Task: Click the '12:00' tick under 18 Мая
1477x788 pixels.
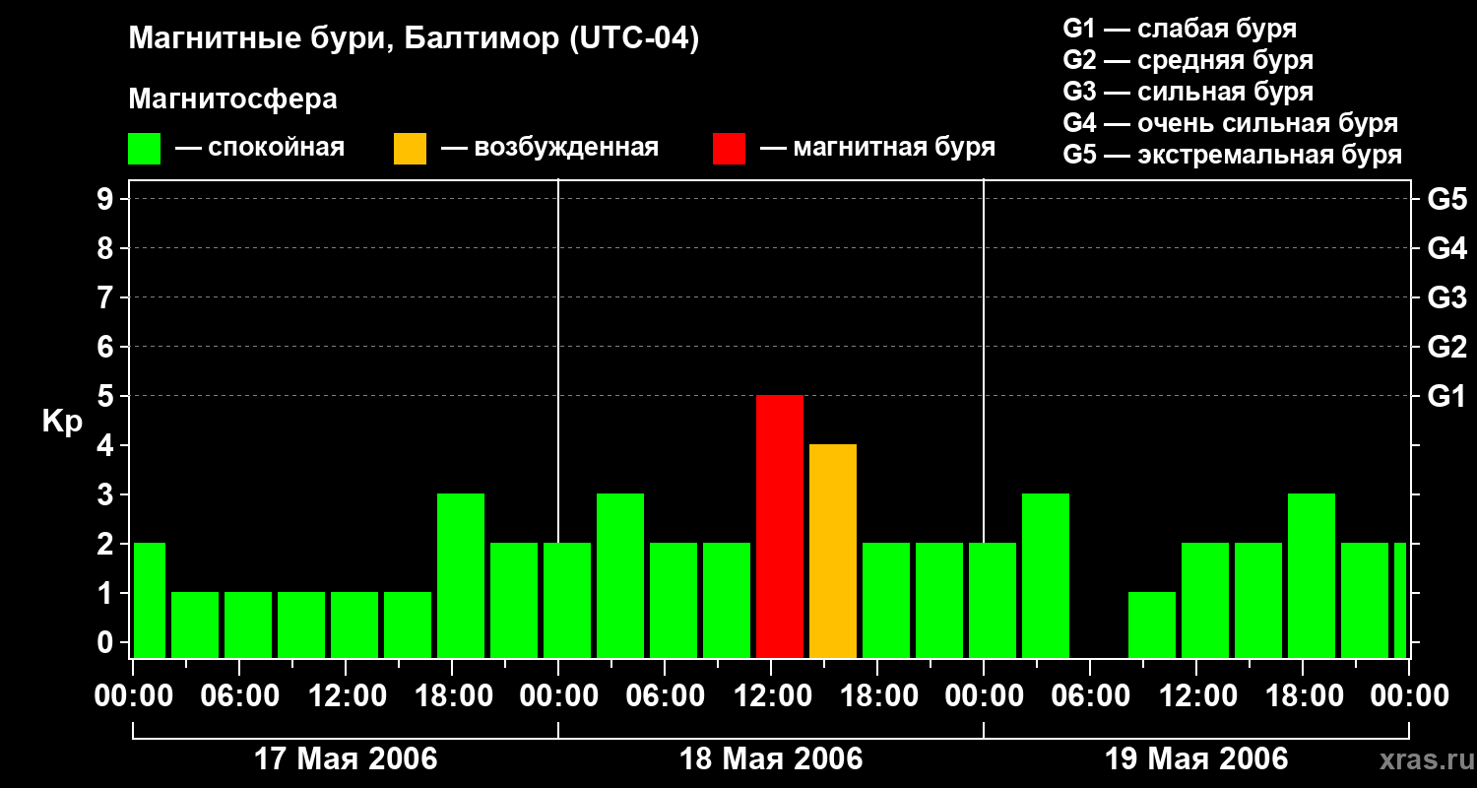Action: pos(771,696)
